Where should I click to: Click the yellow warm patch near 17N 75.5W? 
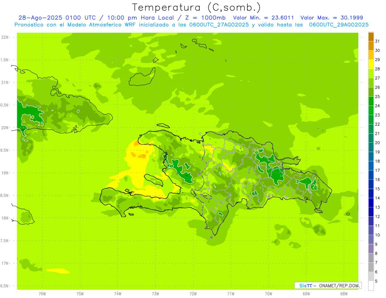(58, 271)
